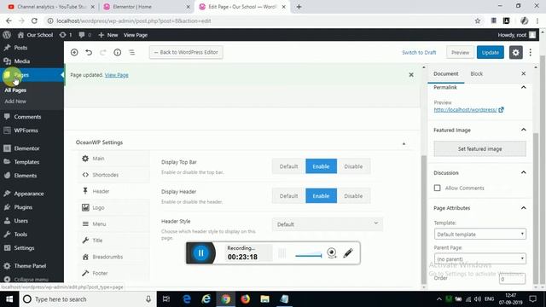Click the Order input field
The height and width of the screenshot is (307, 546).
512,279
